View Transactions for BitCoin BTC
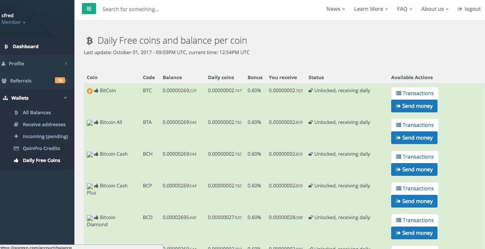485x249 pixels. coord(415,93)
